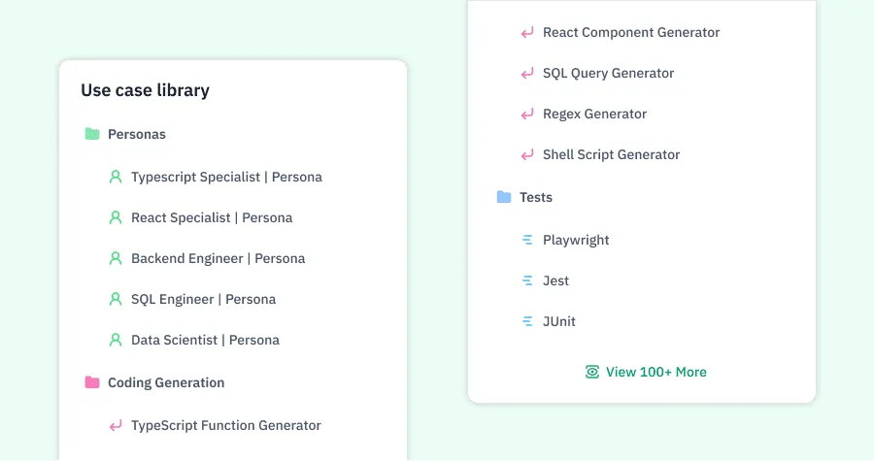The image size is (874, 461).
Task: Click the person icon beside Data Scientist
Action: click(116, 340)
